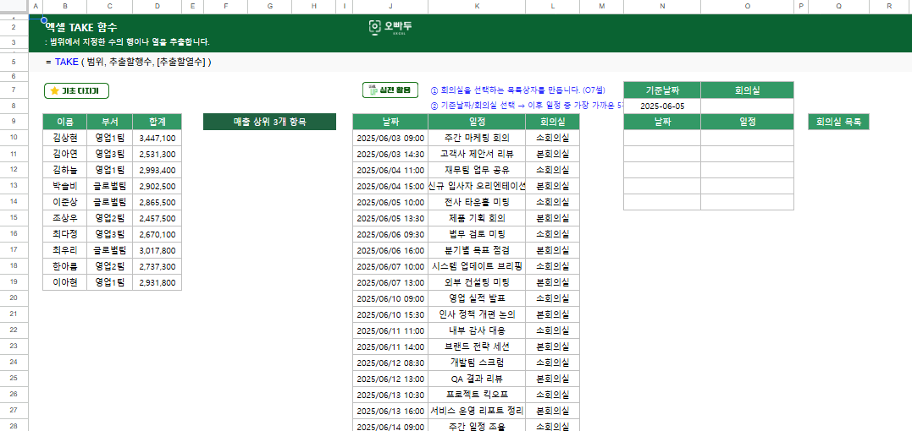
Task: Select row 27 header
Action: point(14,411)
